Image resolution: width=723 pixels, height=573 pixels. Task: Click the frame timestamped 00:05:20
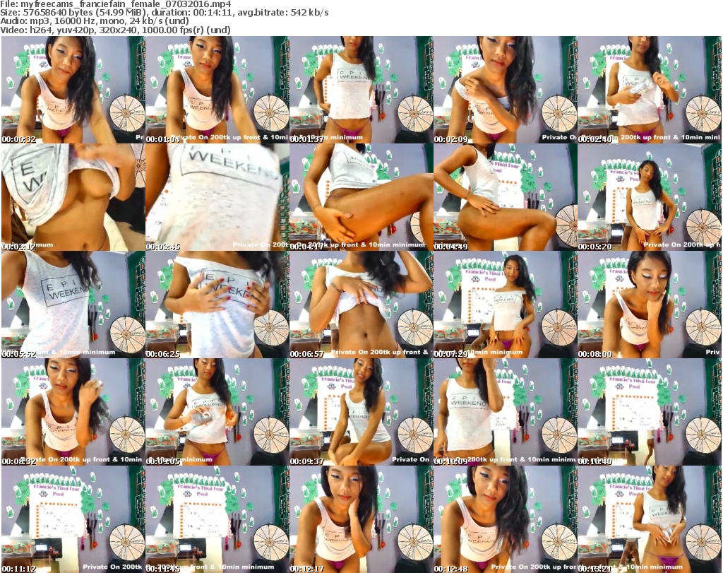649,197
